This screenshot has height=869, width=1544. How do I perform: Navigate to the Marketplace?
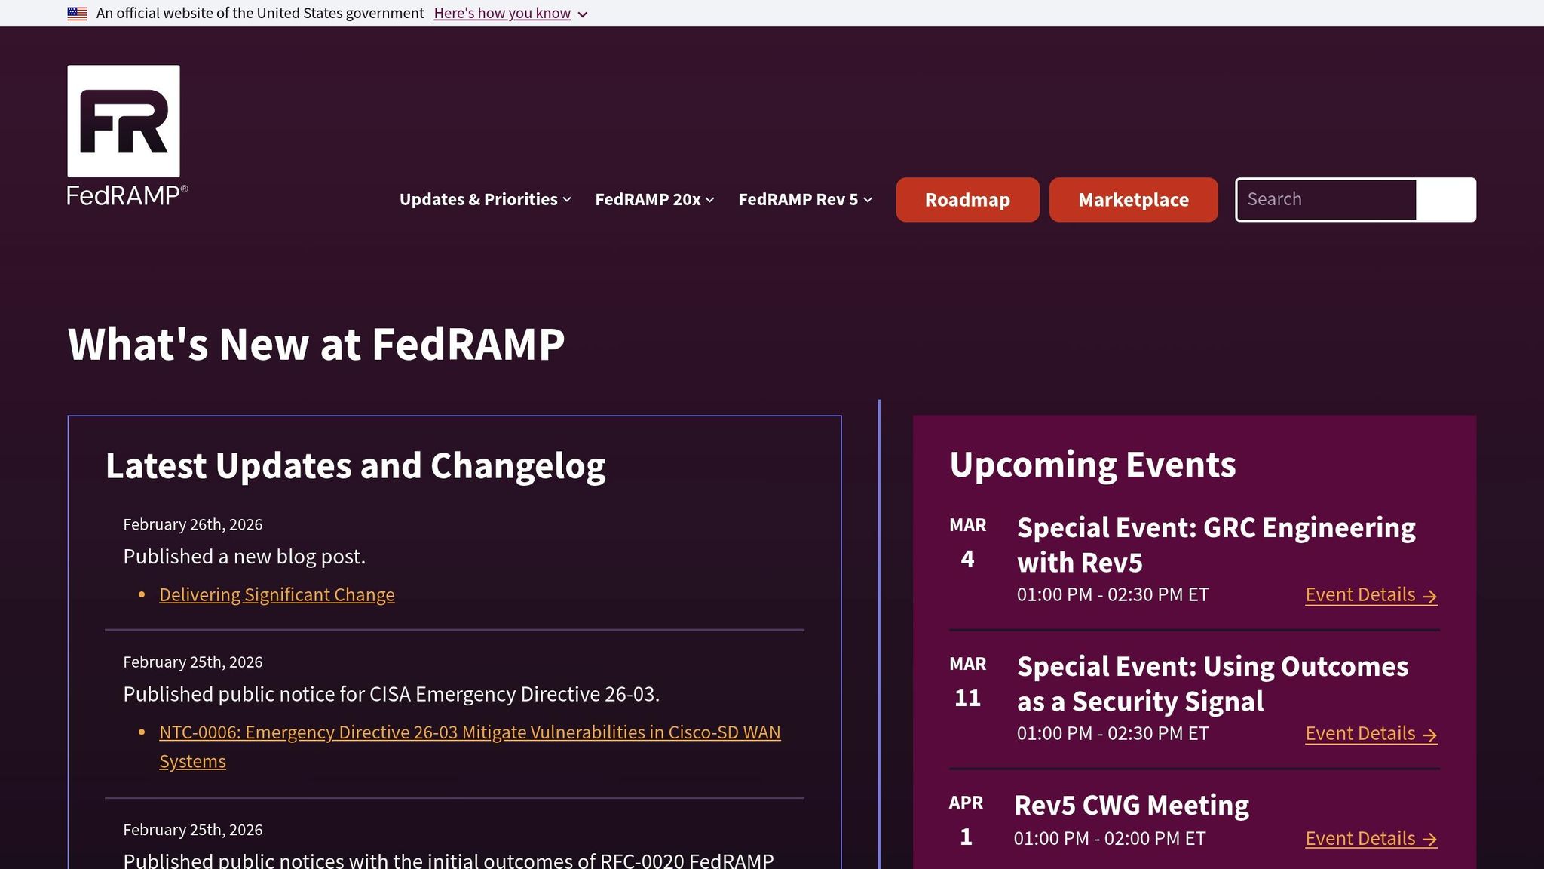click(x=1133, y=199)
